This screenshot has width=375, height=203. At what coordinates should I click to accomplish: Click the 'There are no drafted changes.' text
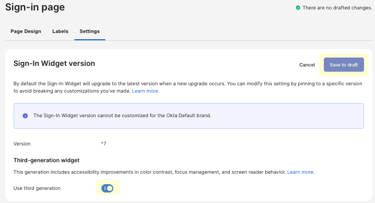(337, 8)
